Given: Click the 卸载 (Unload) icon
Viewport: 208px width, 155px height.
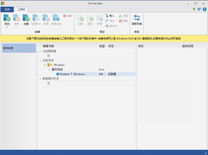Looking at the screenshot, I should pyautogui.click(x=46, y=18).
